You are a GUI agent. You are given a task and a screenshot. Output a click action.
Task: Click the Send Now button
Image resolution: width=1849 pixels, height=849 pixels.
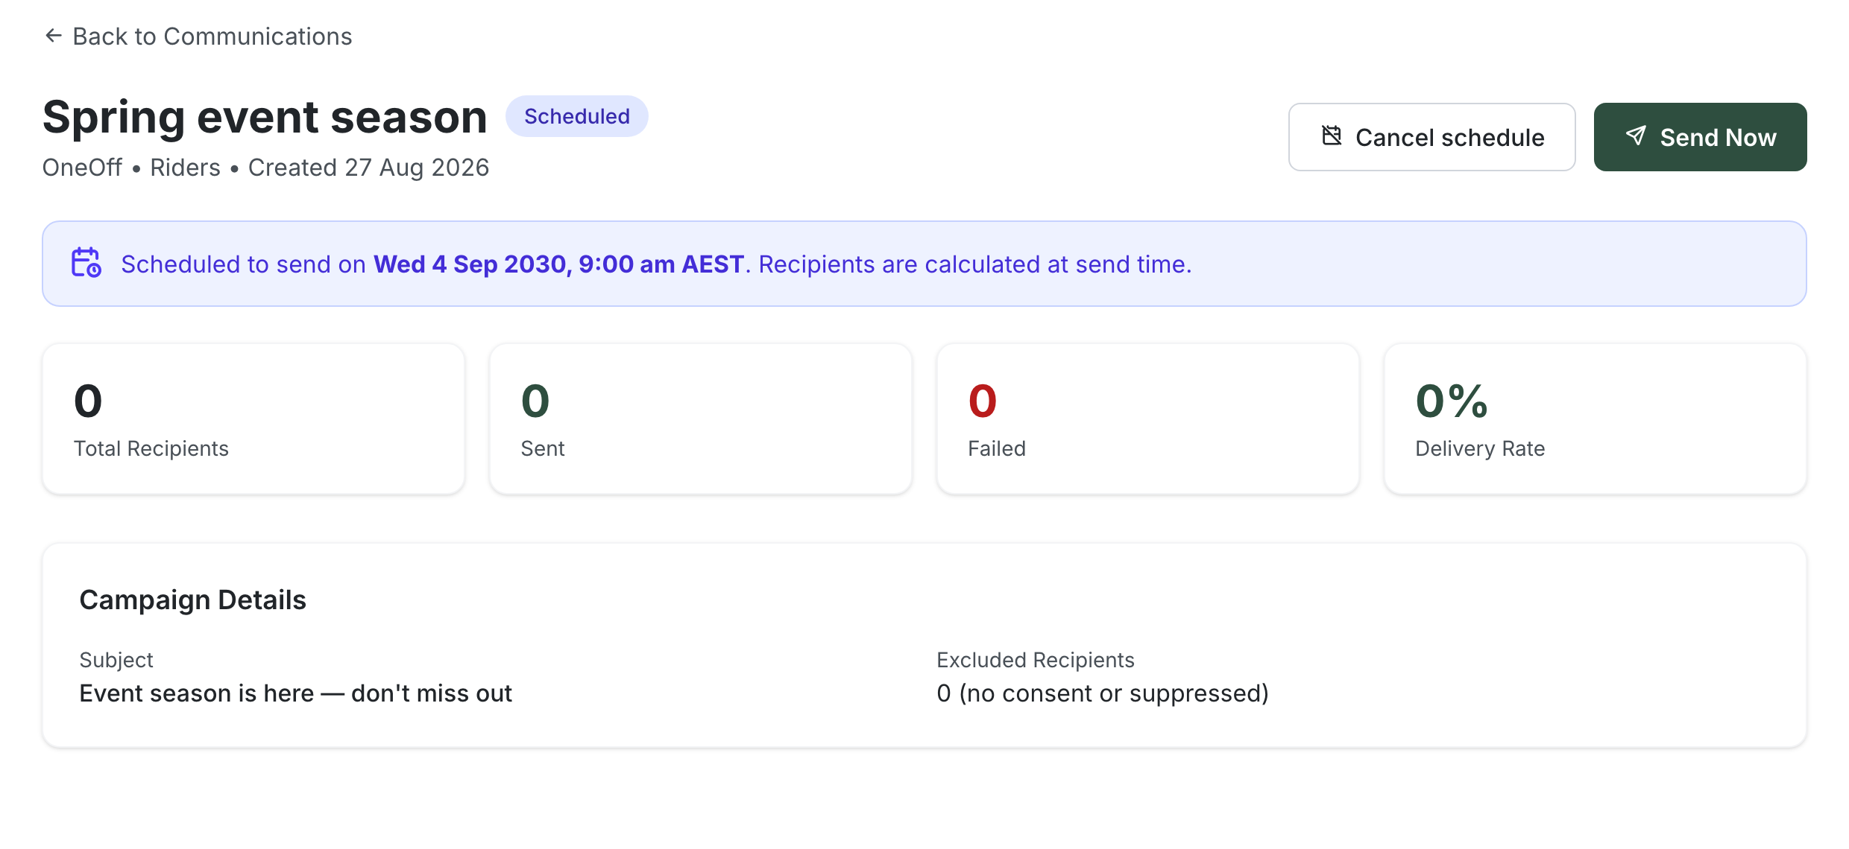tap(1700, 137)
